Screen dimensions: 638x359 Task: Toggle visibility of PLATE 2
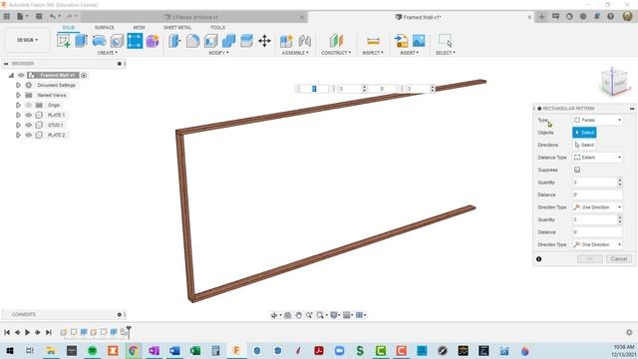coord(29,135)
